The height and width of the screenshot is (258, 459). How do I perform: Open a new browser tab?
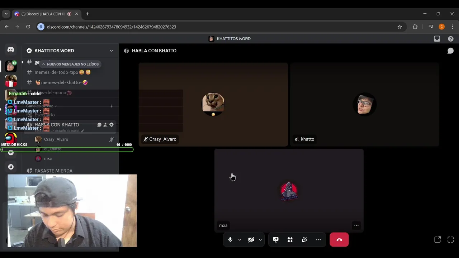click(x=87, y=14)
